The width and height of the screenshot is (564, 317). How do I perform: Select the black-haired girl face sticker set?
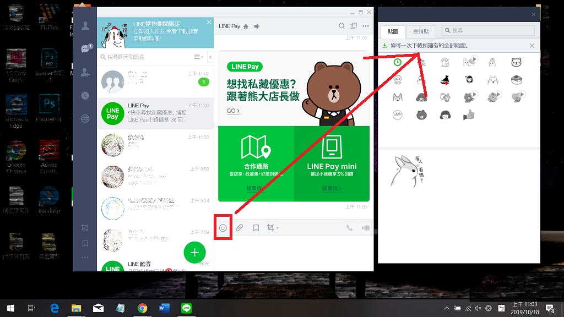pyautogui.click(x=469, y=79)
